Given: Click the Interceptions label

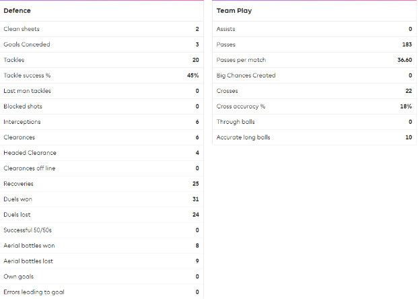Looking at the screenshot, I should [x=22, y=122].
